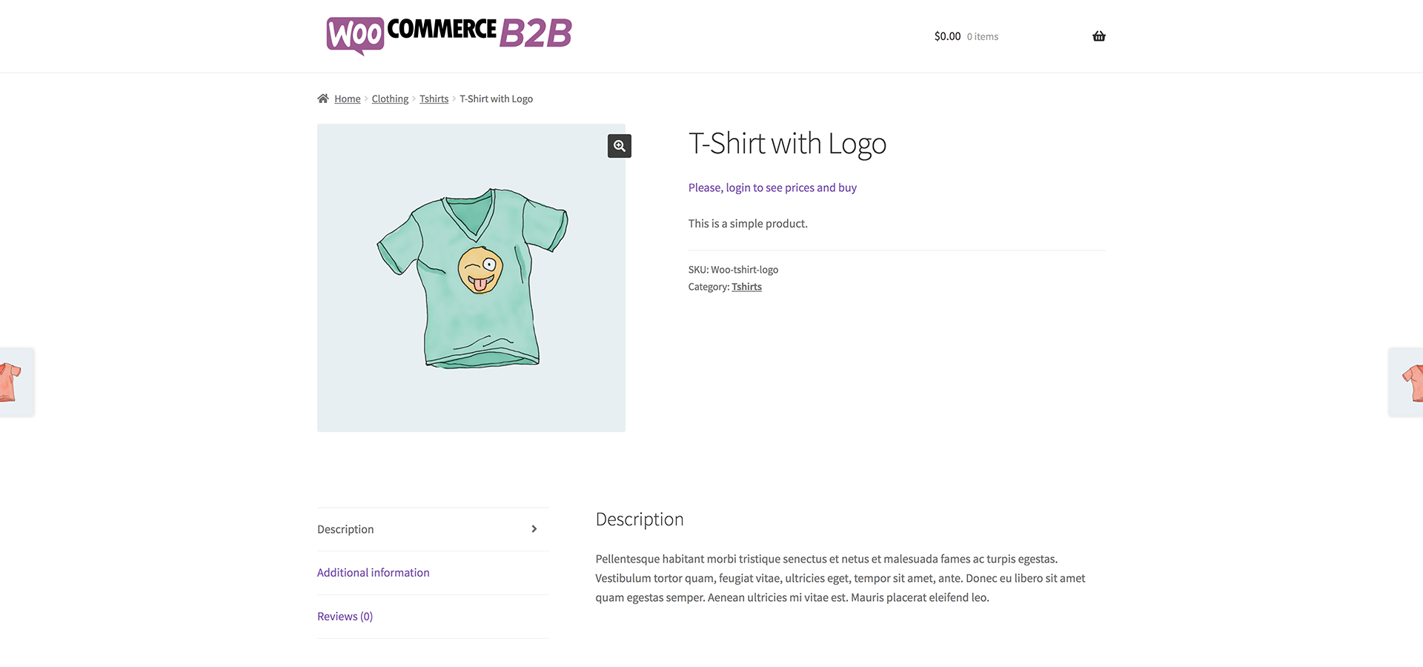Open the next product thumbnail on right edge

click(x=1408, y=382)
